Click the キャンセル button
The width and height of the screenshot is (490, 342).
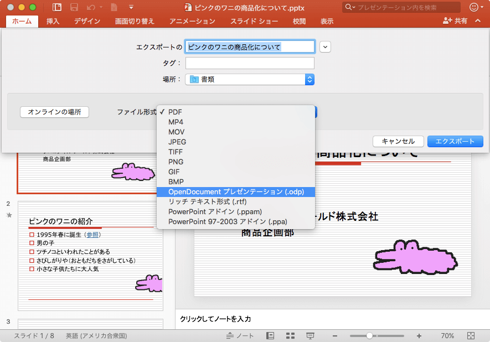point(398,141)
